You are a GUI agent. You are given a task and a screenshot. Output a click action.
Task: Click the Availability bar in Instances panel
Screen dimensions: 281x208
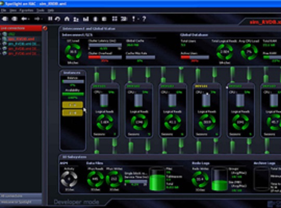tap(73, 94)
